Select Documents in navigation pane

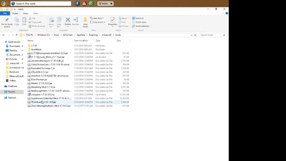[15, 55]
